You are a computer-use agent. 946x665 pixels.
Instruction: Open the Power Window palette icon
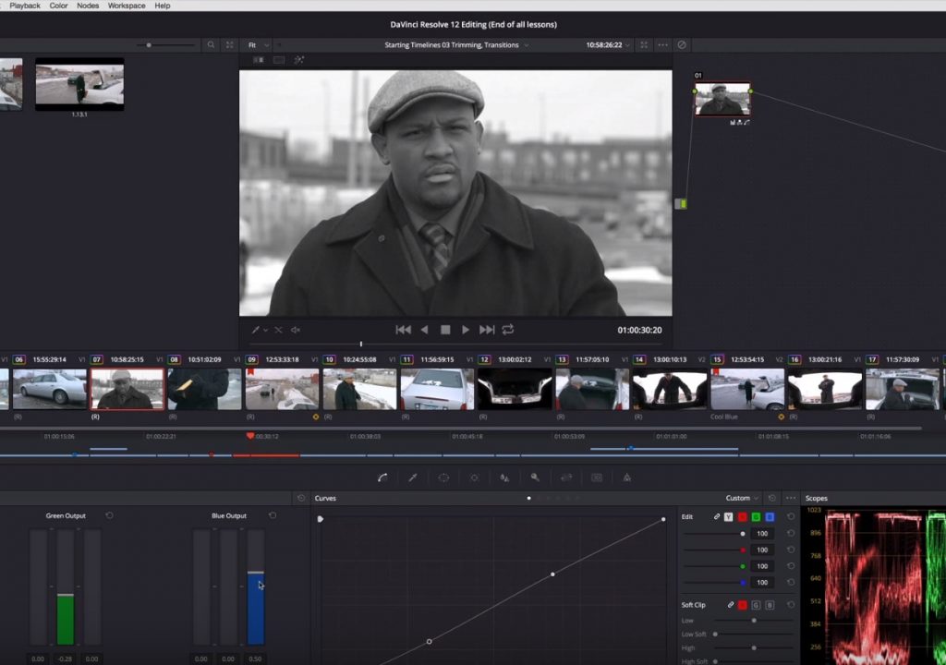click(x=443, y=478)
